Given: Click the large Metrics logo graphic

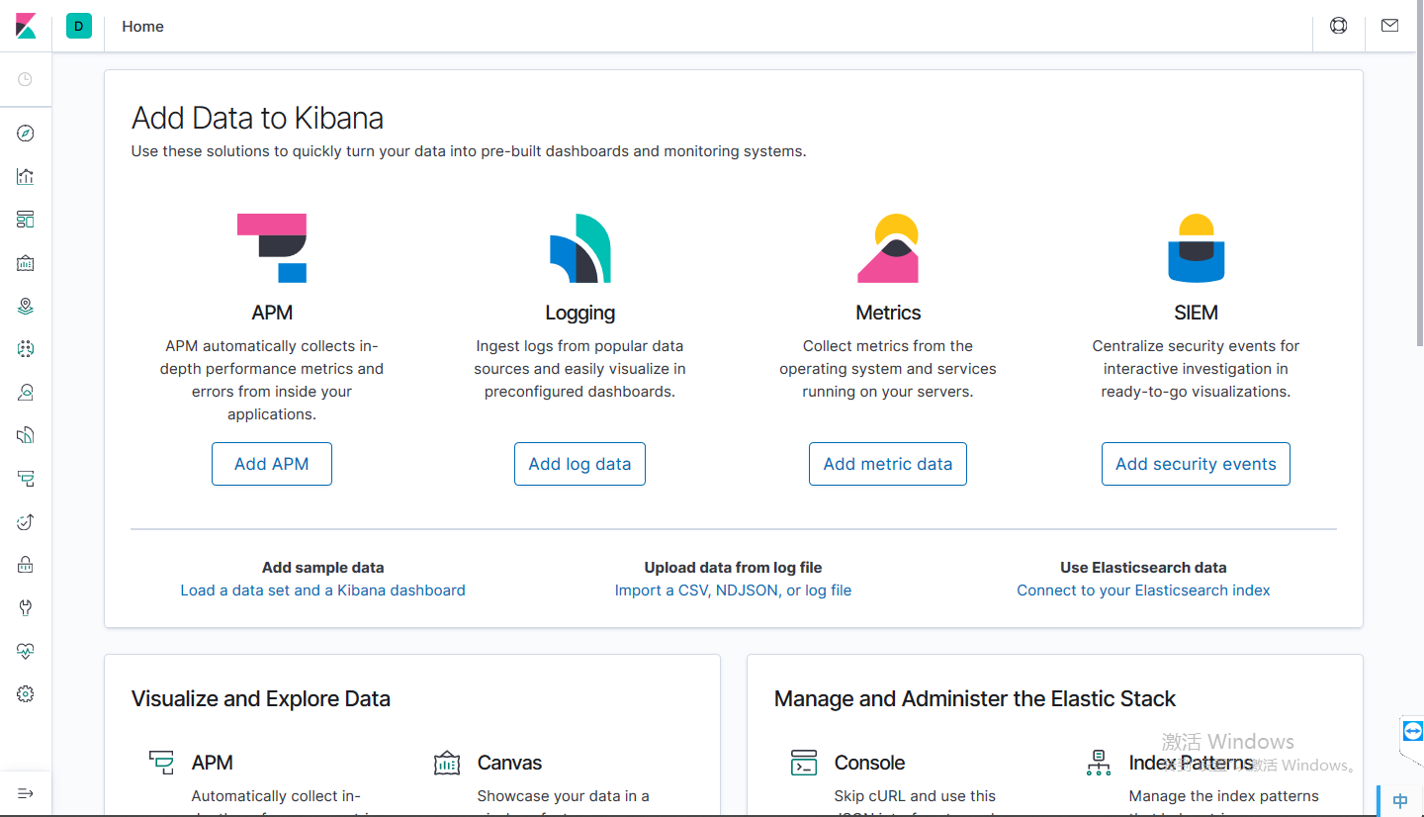Looking at the screenshot, I should coord(888,248).
